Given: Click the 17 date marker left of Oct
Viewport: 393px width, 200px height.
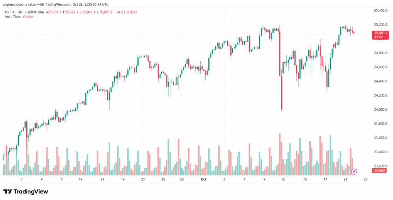Looking at the screenshot, I should (102, 179).
